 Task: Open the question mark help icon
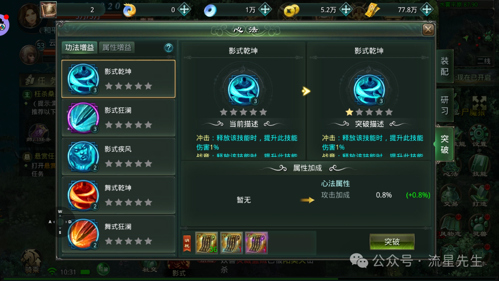[168, 48]
